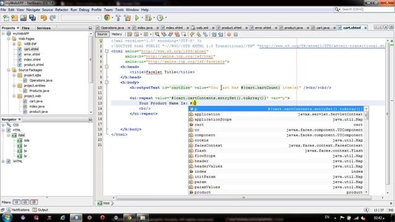Switch to the Files panel tab

pyautogui.click(x=26, y=28)
